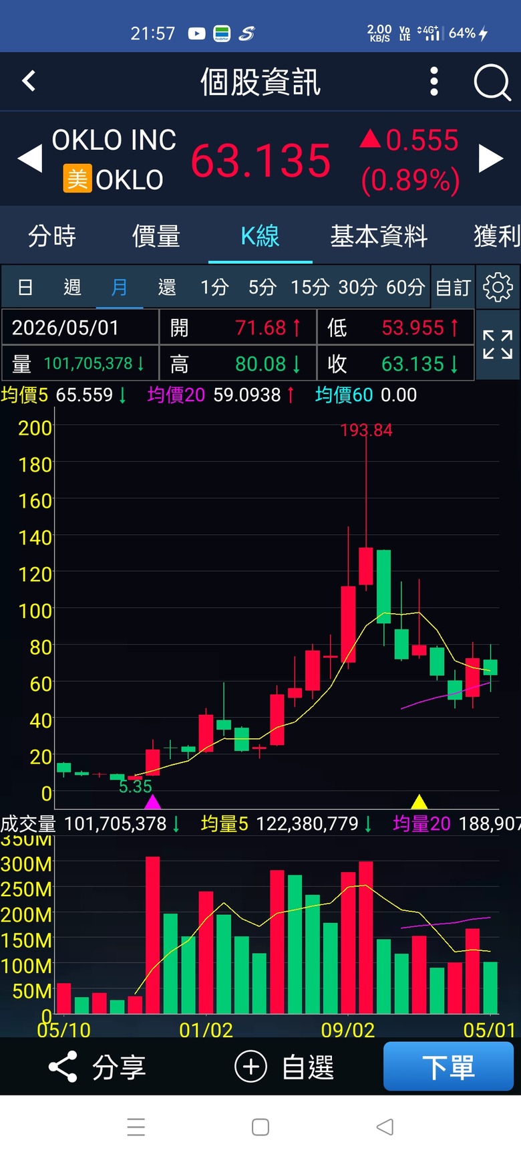This screenshot has height=1159, width=521.
Task: Go to previous stock with left triangle
Action: point(29,159)
